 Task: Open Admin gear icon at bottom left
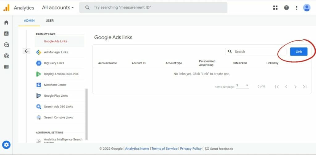point(6,145)
